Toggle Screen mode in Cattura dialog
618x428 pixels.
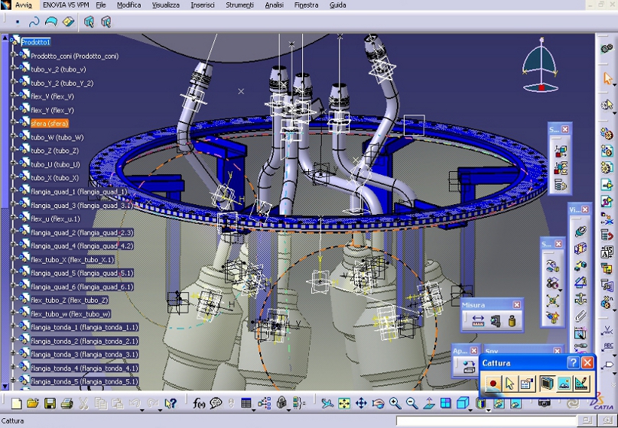coord(547,383)
